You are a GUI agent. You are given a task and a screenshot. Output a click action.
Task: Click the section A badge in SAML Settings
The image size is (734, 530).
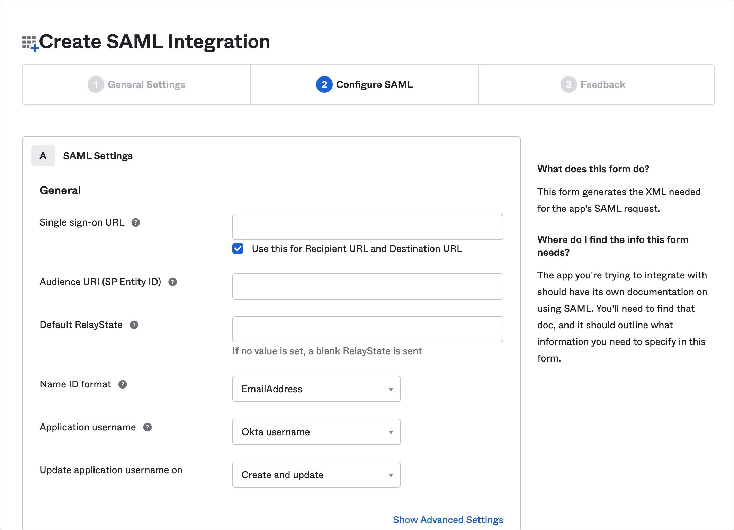click(43, 156)
